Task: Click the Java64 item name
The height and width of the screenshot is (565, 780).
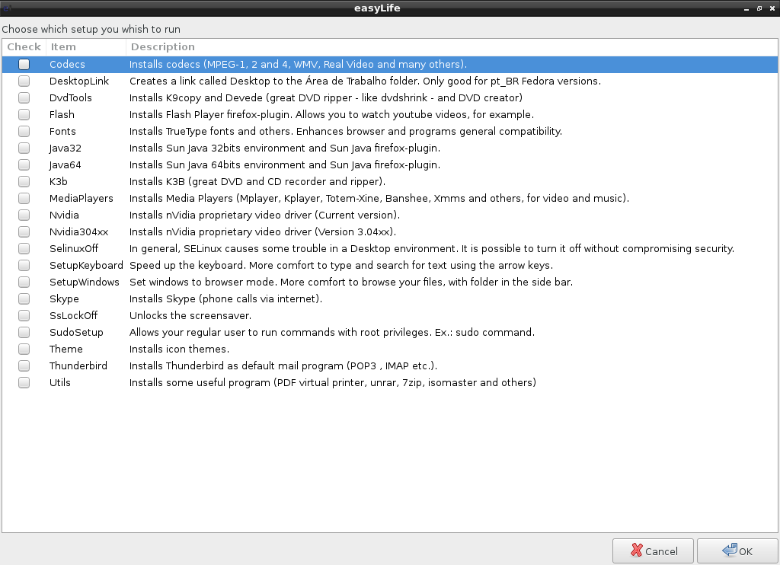Action: tap(66, 164)
